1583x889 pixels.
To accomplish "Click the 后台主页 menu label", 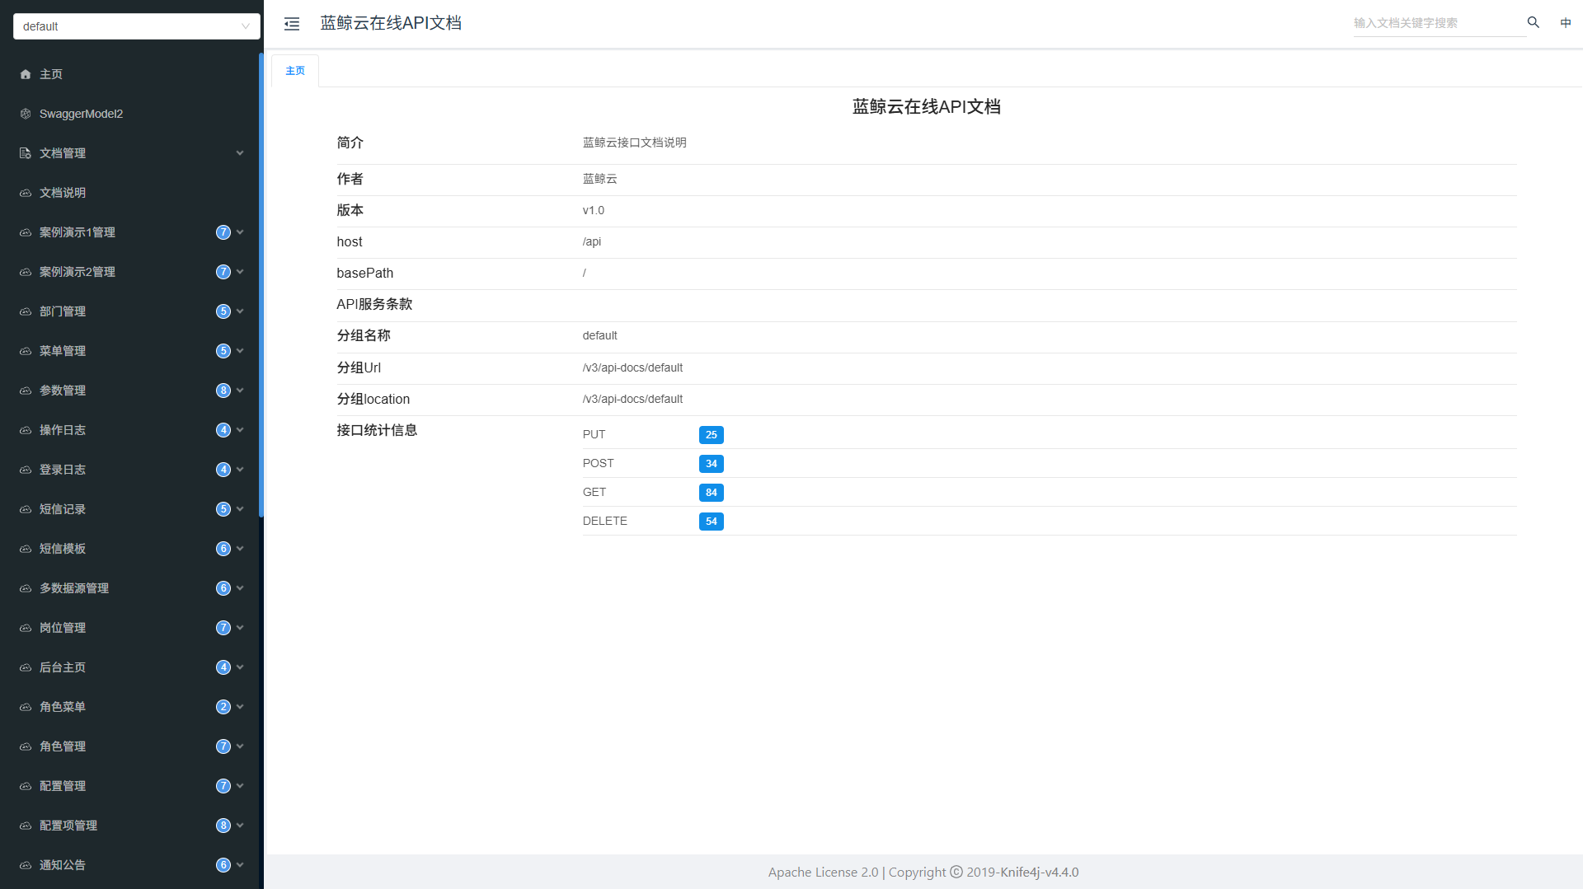I will click(x=63, y=667).
